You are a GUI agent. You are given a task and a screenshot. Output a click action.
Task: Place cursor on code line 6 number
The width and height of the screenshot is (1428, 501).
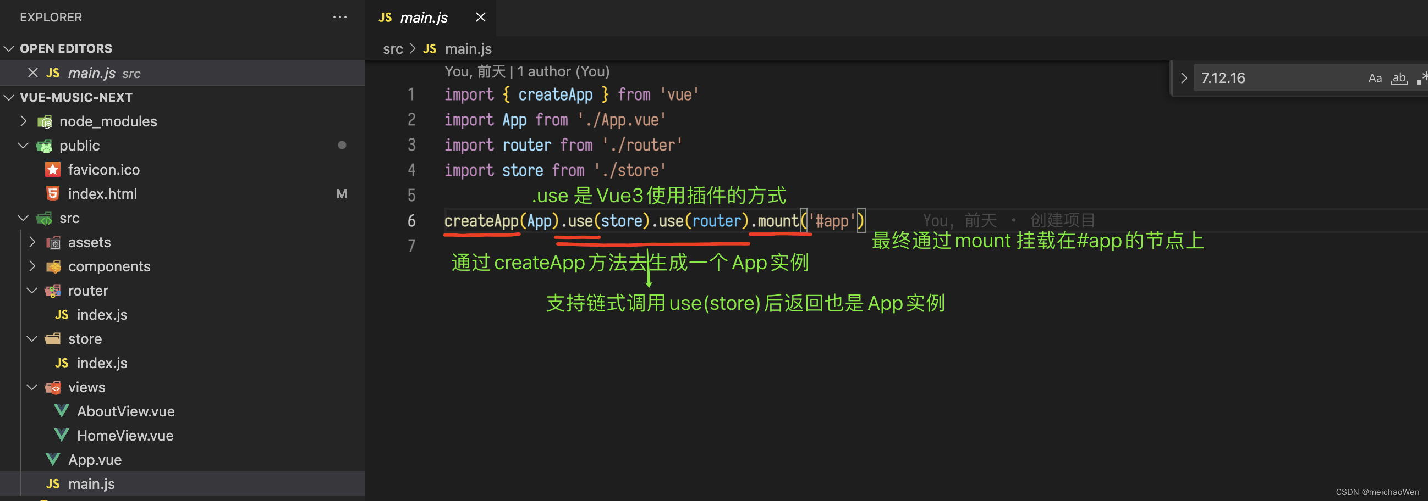pyautogui.click(x=411, y=221)
